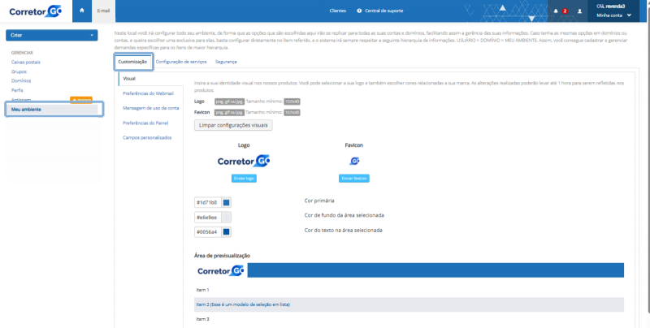Viewport: 650px width, 328px height.
Task: Open Domínios in sidebar
Action: (x=21, y=80)
